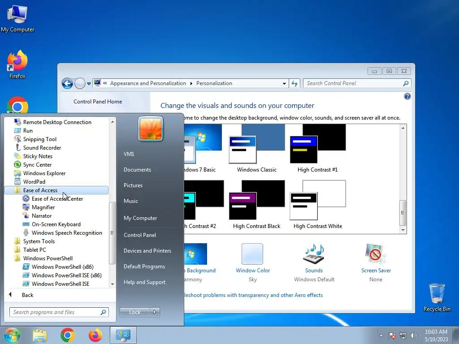The height and width of the screenshot is (344, 459).
Task: Apply the High Contrast #1 theme
Action: (318, 148)
